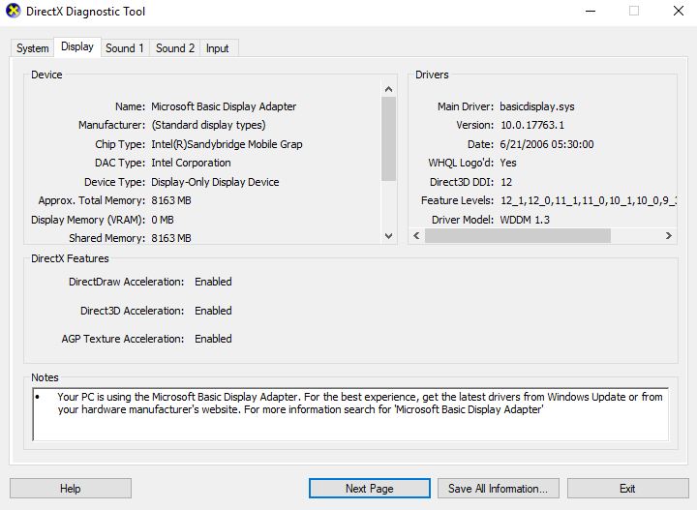The image size is (697, 510).
Task: Close the DirectX Diagnostic Tool window
Action: [x=679, y=11]
